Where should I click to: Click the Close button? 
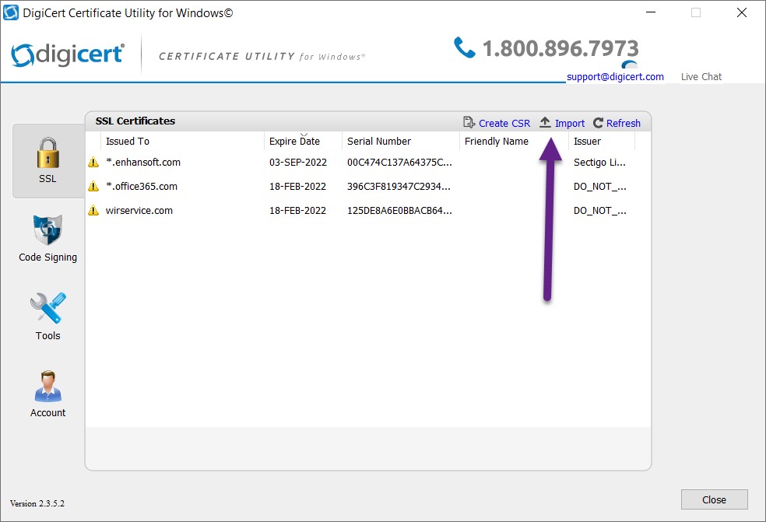[714, 499]
